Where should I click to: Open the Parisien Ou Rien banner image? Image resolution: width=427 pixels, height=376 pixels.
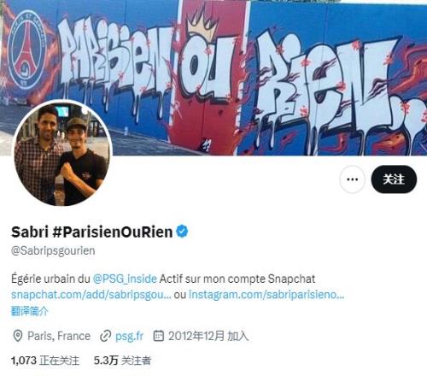(x=213, y=78)
